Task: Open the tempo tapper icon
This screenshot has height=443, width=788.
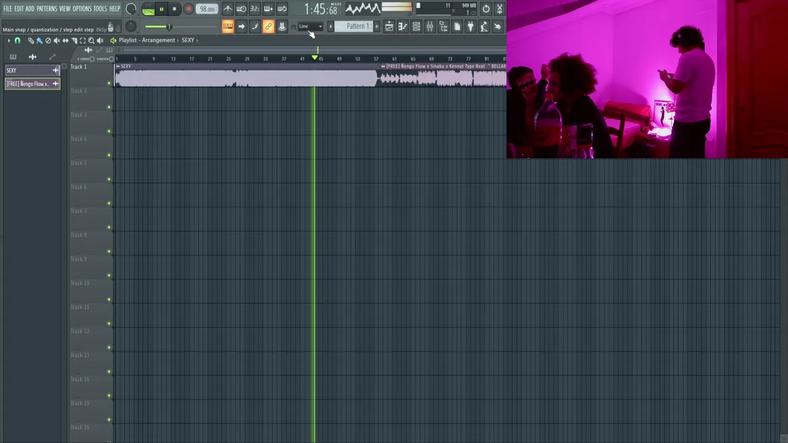Action: click(484, 26)
